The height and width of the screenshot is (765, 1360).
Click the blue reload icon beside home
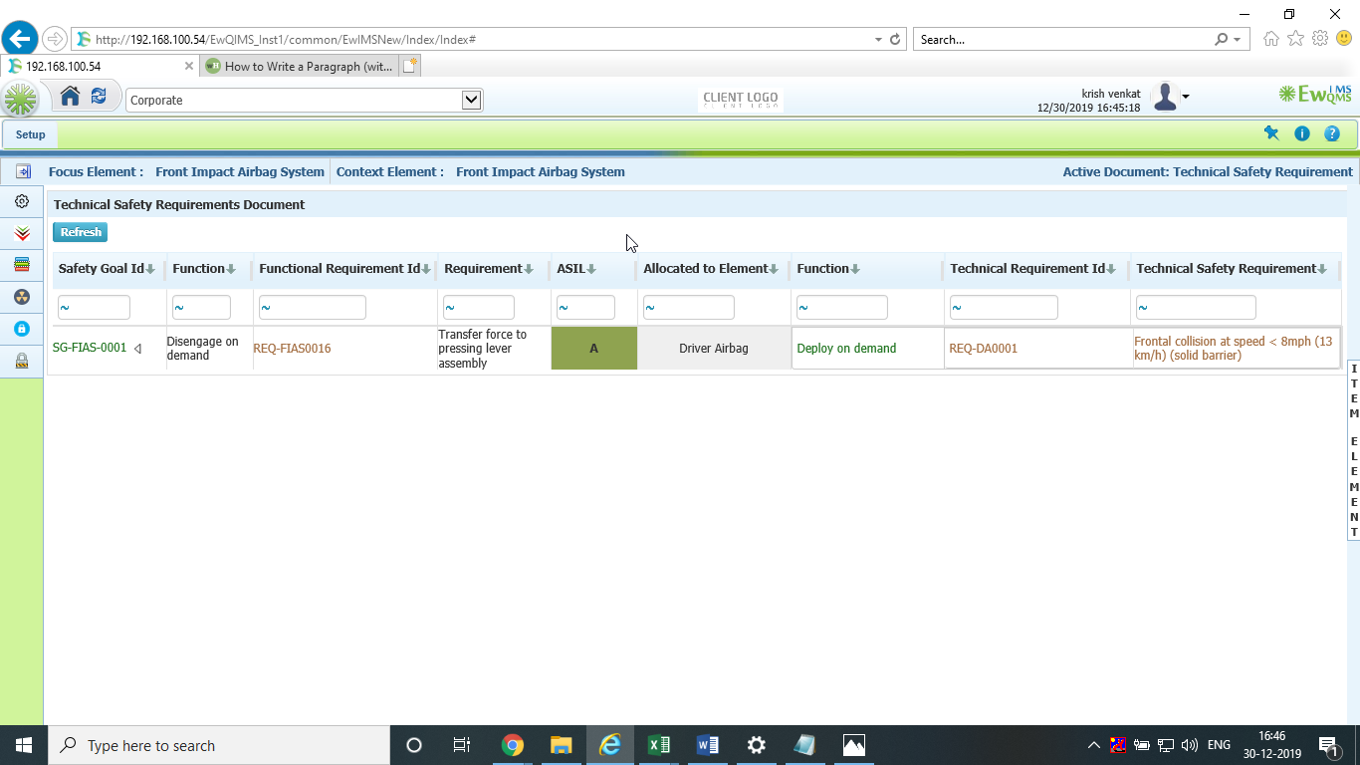pos(99,97)
